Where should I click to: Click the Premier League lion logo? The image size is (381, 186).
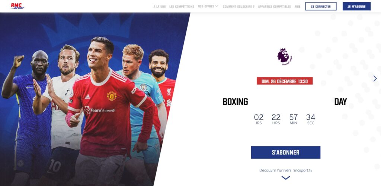pyautogui.click(x=285, y=57)
